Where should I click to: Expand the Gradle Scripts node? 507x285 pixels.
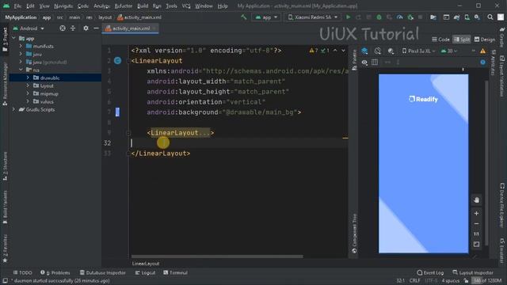coord(14,109)
